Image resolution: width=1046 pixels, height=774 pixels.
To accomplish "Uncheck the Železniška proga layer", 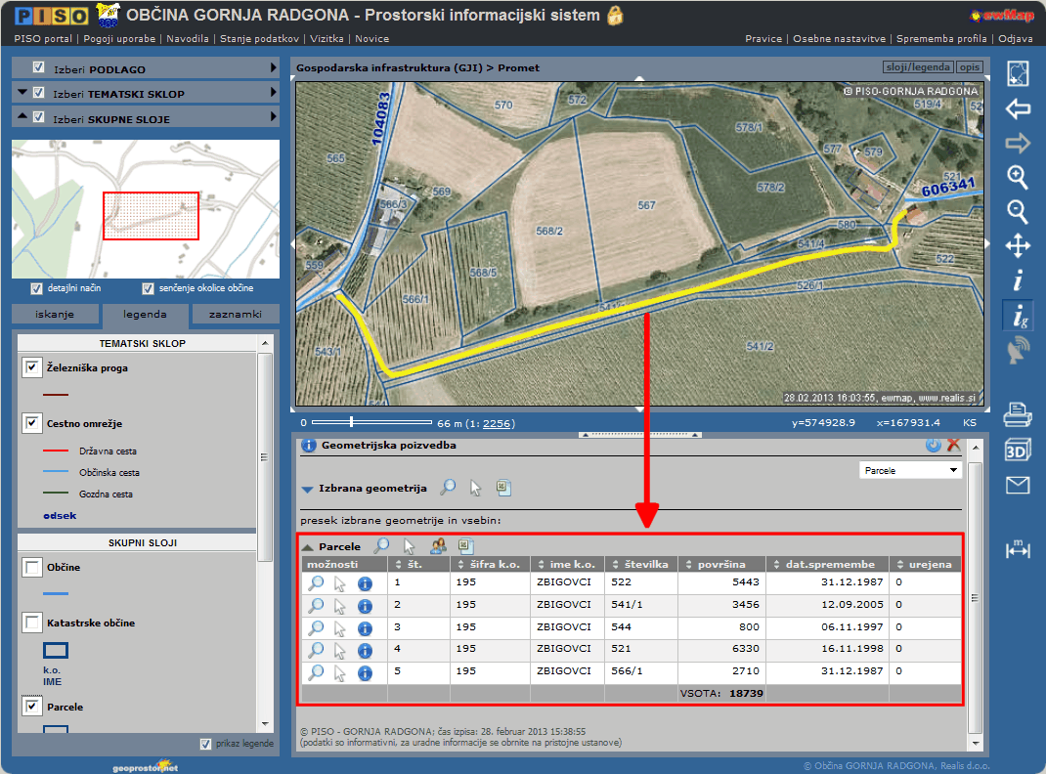I will [x=32, y=368].
